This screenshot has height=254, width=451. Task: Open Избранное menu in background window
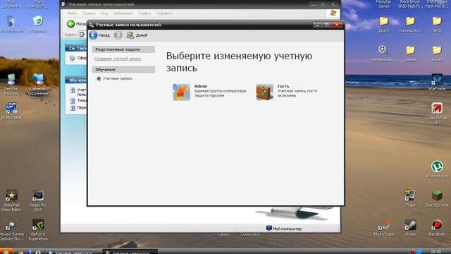click(x=123, y=13)
